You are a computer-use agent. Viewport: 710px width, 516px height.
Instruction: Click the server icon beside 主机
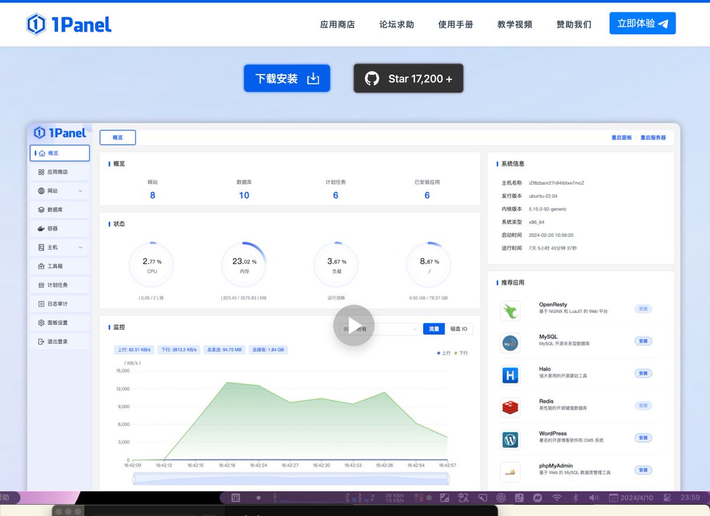point(41,247)
